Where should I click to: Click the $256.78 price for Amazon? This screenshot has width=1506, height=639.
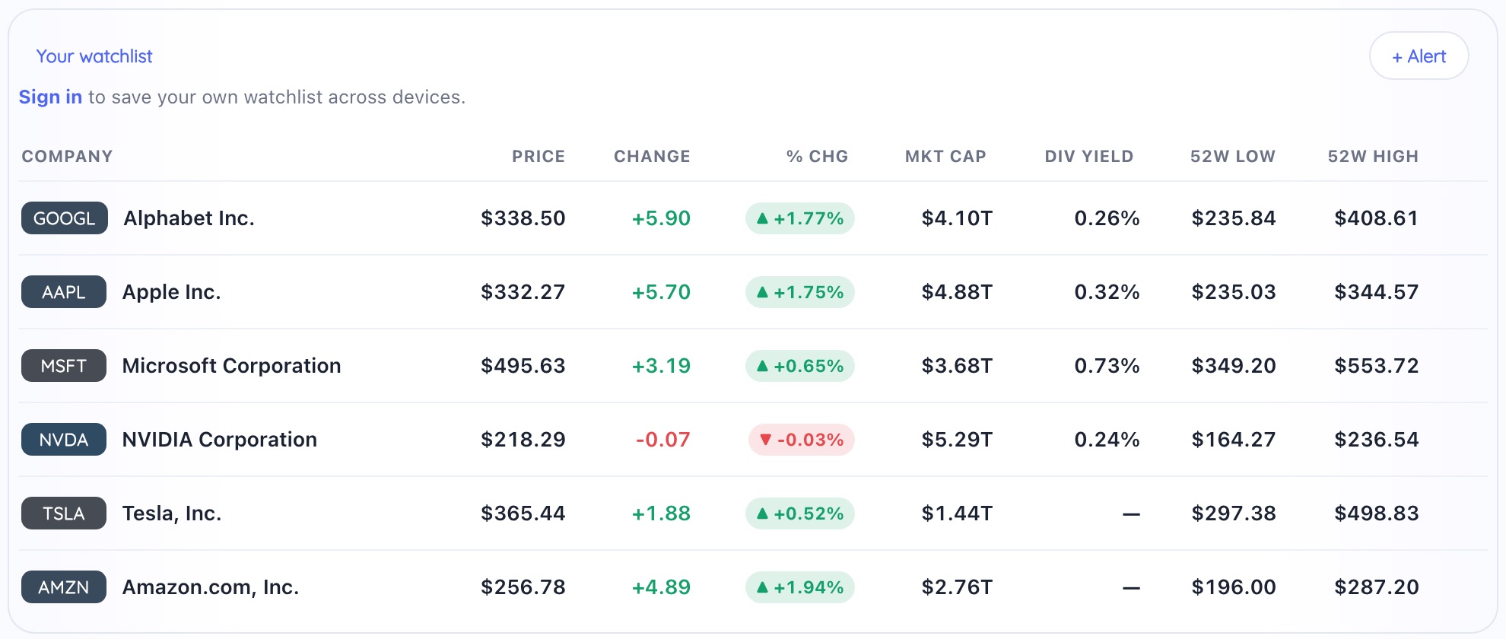coord(523,587)
